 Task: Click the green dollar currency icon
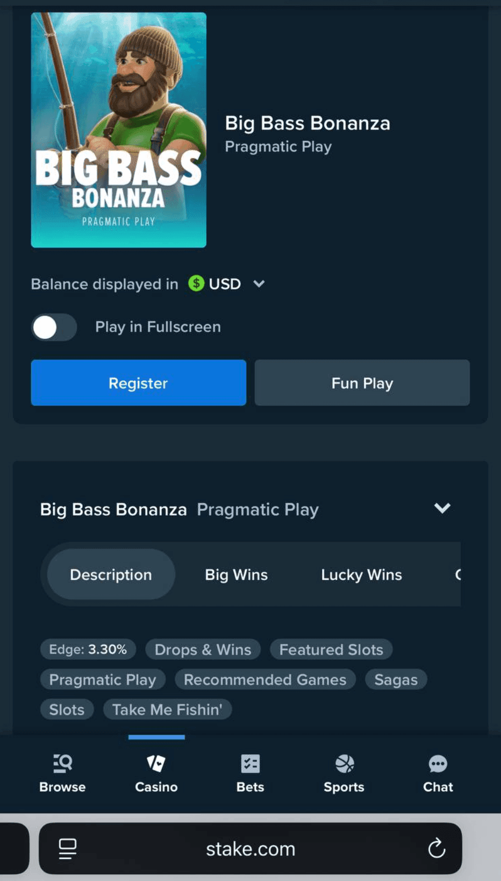tap(195, 283)
